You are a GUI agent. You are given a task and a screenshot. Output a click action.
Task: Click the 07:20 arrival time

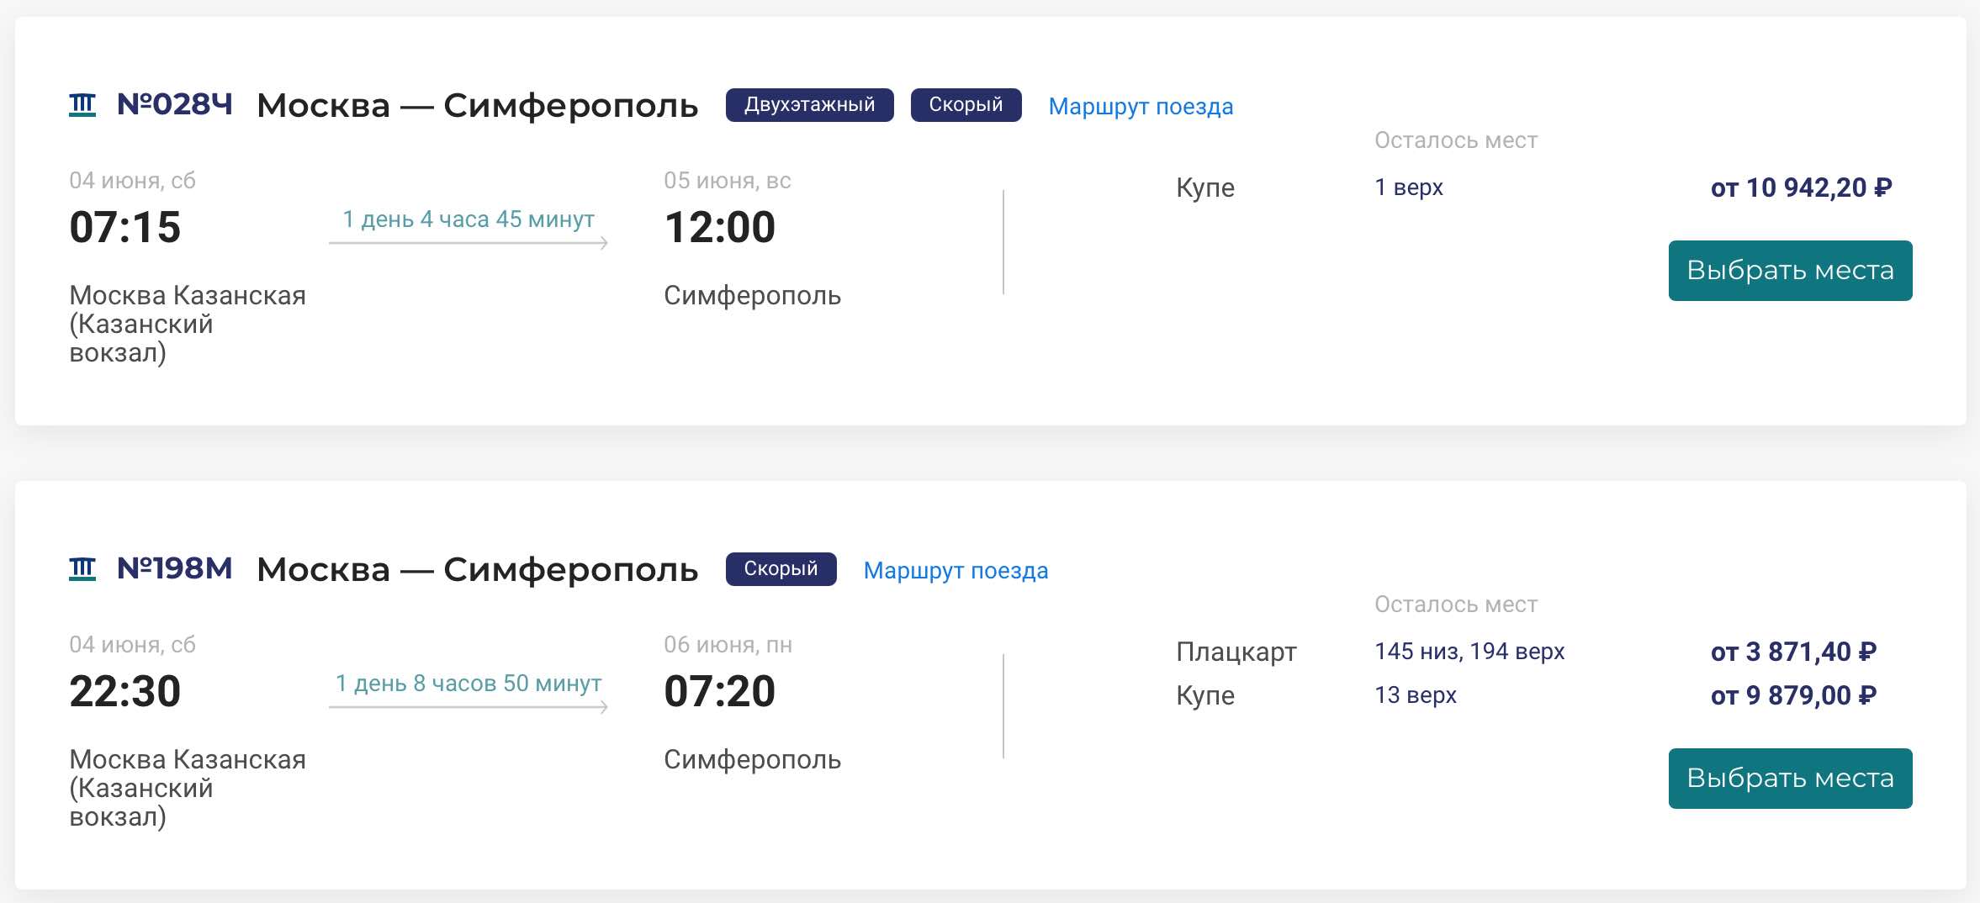click(719, 692)
